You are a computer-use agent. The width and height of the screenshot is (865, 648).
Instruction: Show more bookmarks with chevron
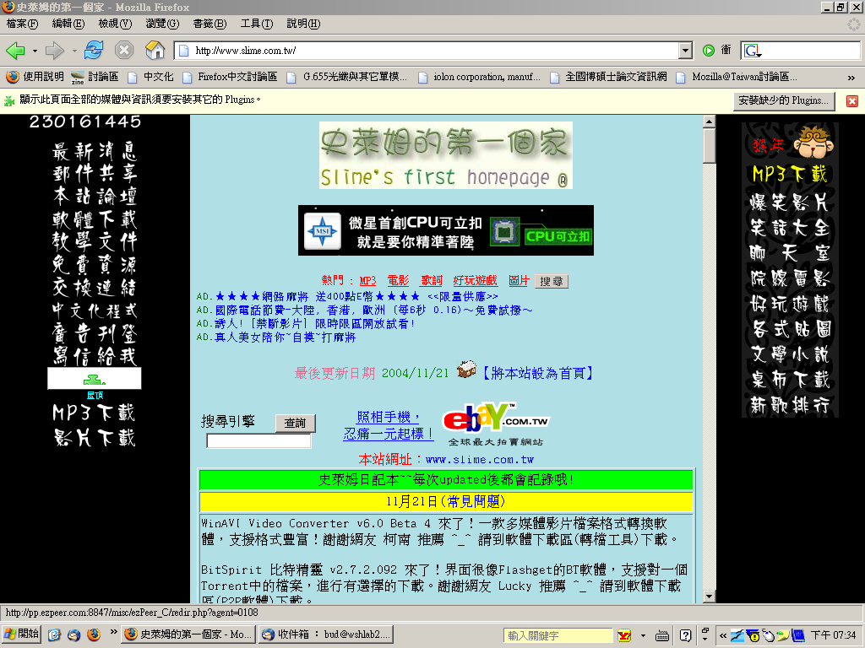click(x=851, y=78)
